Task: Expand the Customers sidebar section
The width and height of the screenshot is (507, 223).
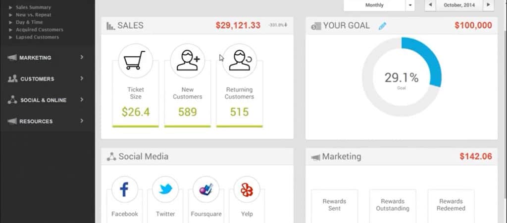Action: click(x=45, y=78)
